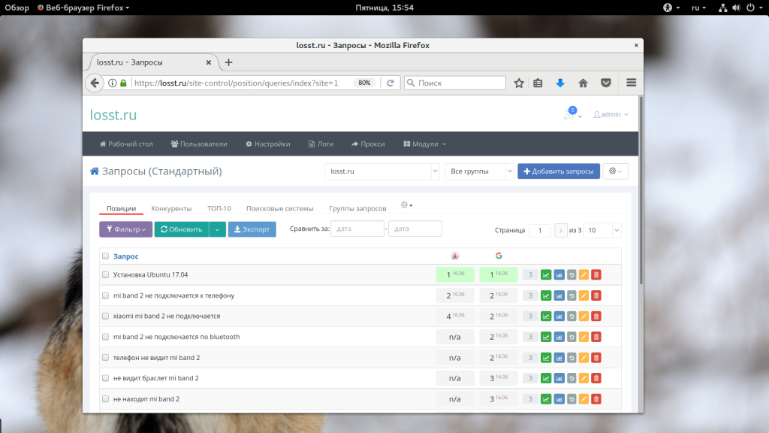Click orange pencil edit icon for не находит mi band 2
Screen dimensions: 769x433
(x=584, y=399)
